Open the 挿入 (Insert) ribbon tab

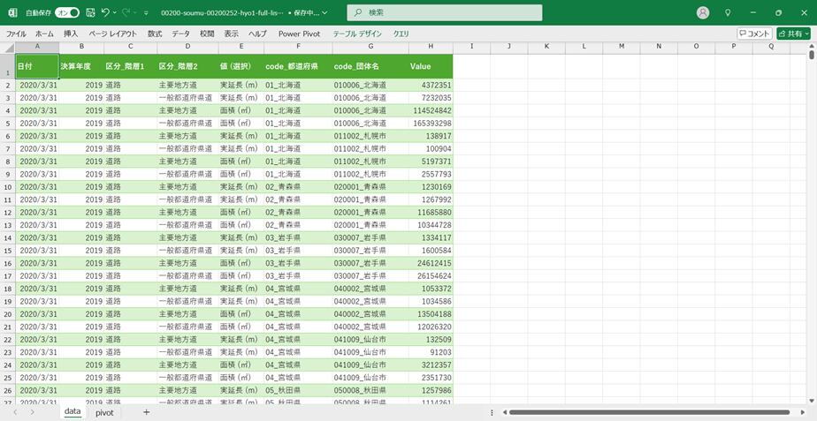point(71,34)
